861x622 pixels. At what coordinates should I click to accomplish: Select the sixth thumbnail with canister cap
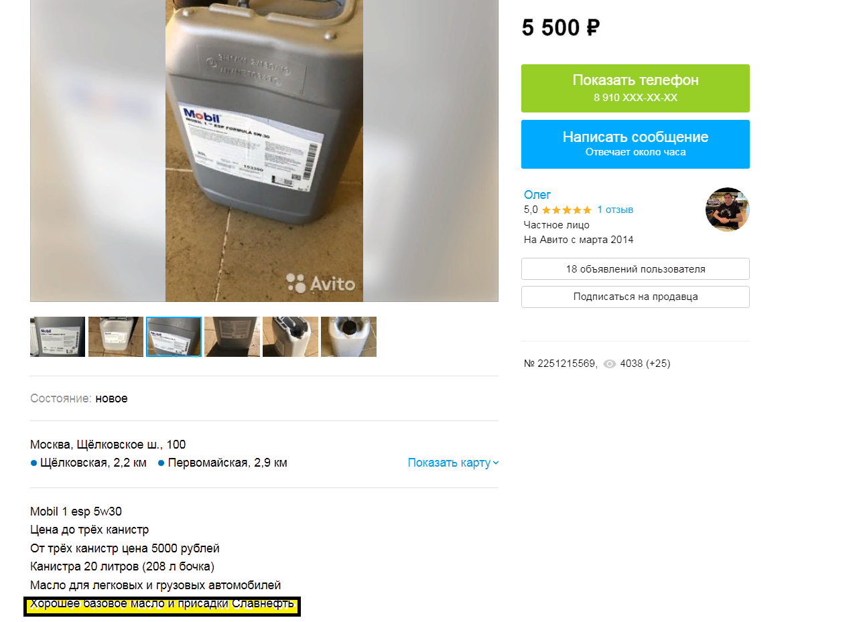click(x=348, y=337)
